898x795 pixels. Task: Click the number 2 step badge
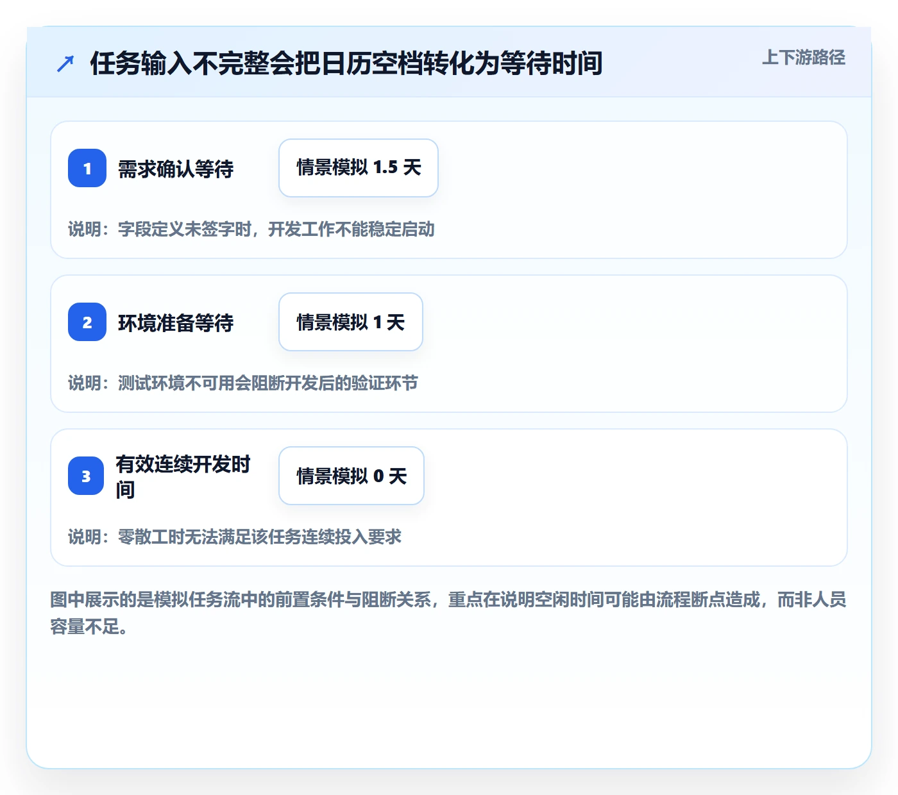click(x=87, y=322)
